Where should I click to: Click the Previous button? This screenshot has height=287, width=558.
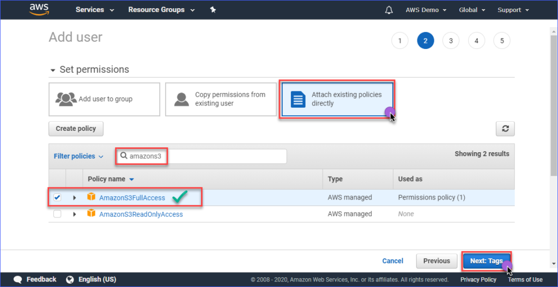(x=436, y=261)
